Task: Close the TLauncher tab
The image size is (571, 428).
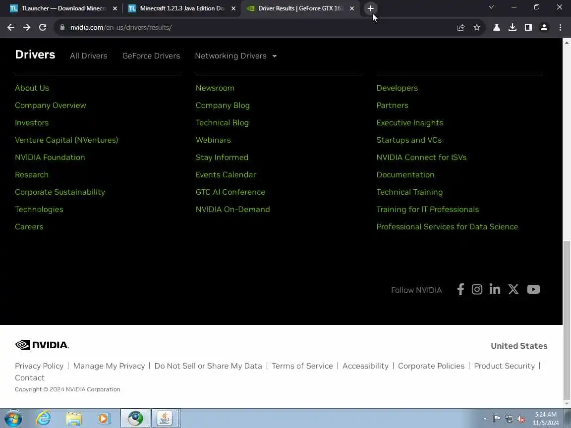Action: click(115, 8)
